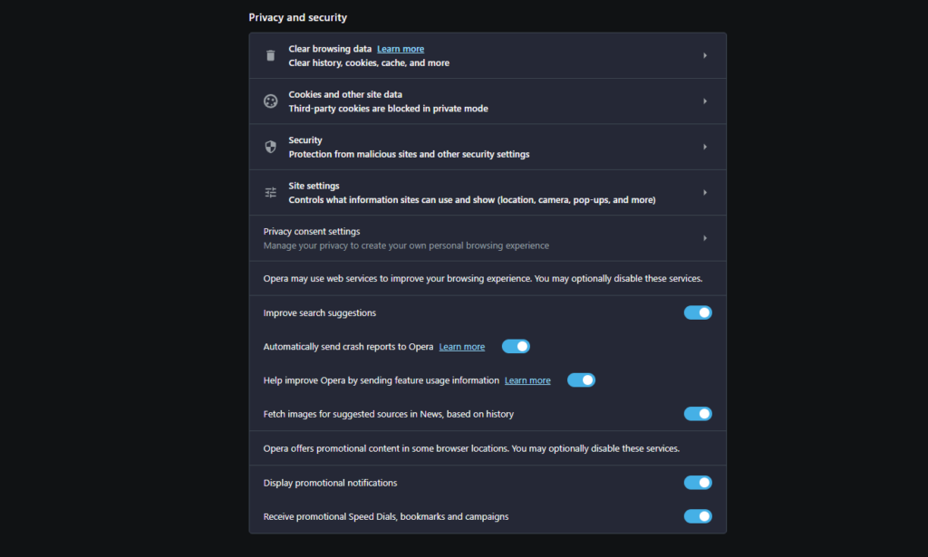This screenshot has height=557, width=928.
Task: Open Security settings via the right chevron
Action: [705, 147]
